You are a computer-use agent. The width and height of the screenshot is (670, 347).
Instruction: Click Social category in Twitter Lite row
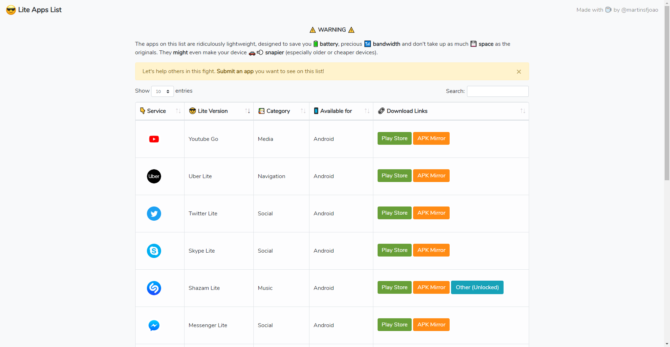(x=281, y=214)
